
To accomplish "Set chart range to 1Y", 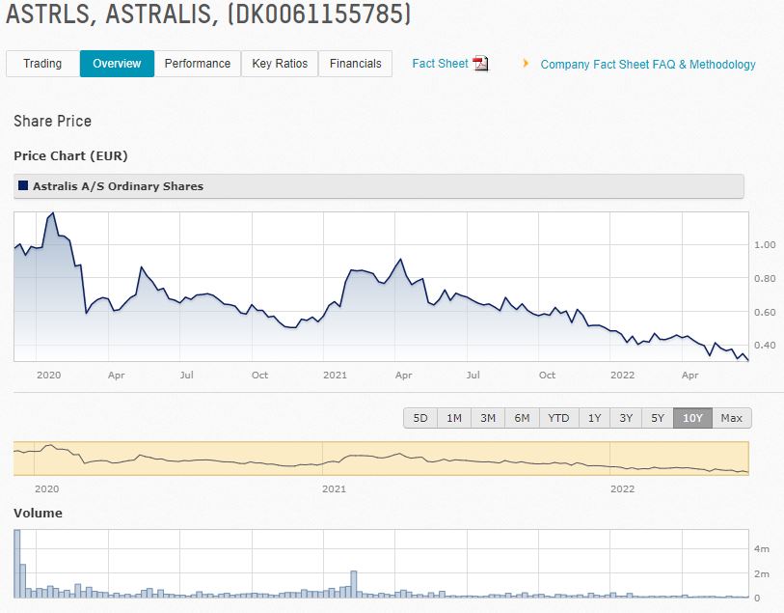I will (x=593, y=417).
